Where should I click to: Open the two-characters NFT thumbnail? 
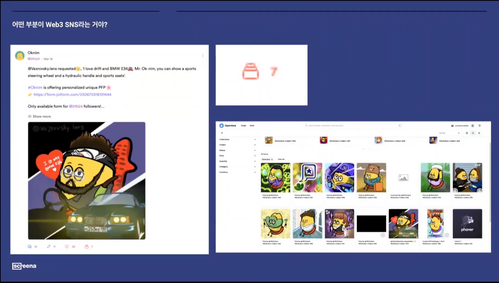click(x=467, y=178)
